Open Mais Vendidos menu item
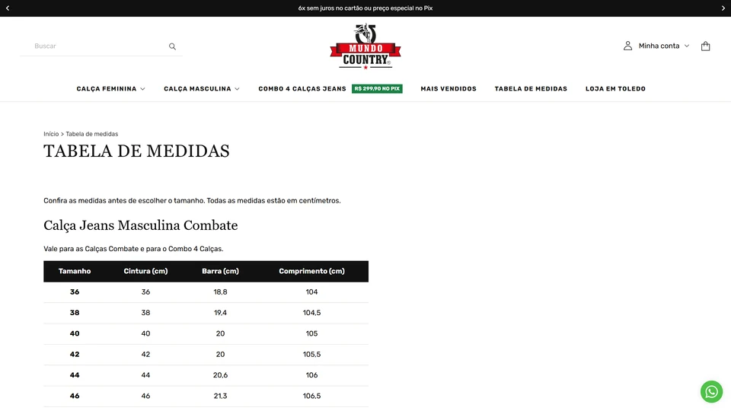The image size is (731, 411). point(448,88)
